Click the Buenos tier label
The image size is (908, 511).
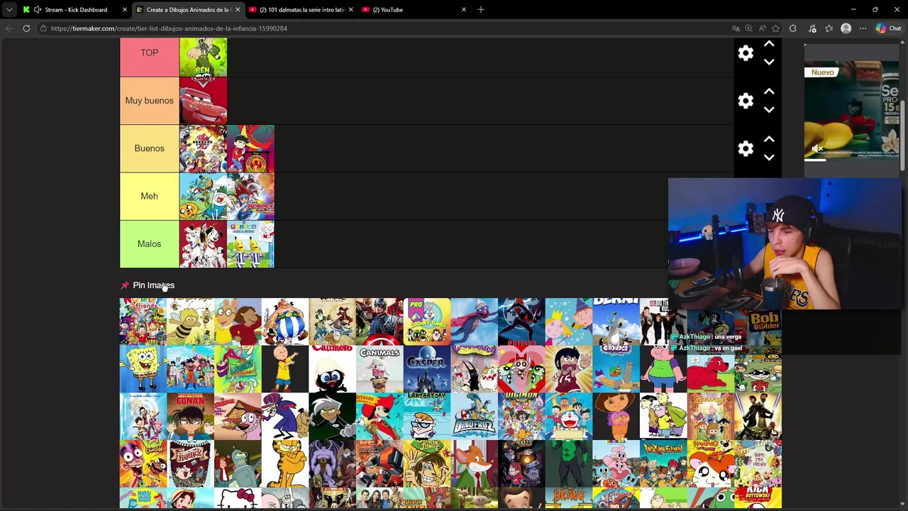click(149, 148)
